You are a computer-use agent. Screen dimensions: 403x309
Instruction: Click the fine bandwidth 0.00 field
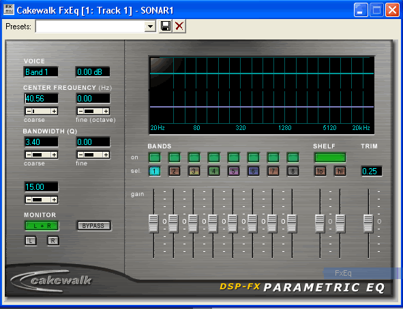(x=93, y=142)
